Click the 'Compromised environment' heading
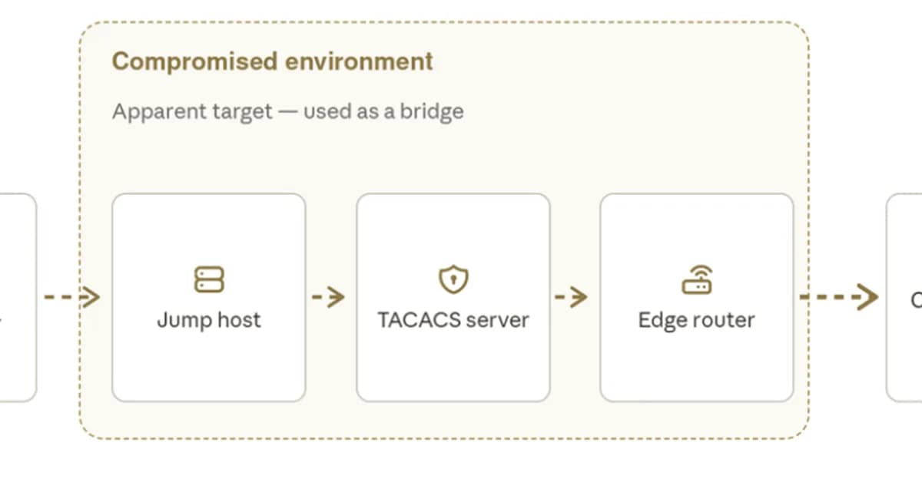The width and height of the screenshot is (922, 482). [x=273, y=61]
